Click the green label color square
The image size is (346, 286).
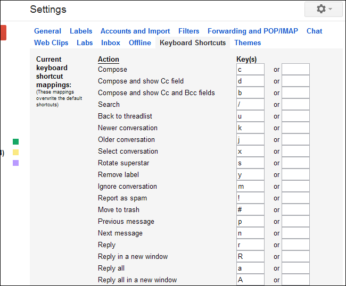tap(16, 141)
